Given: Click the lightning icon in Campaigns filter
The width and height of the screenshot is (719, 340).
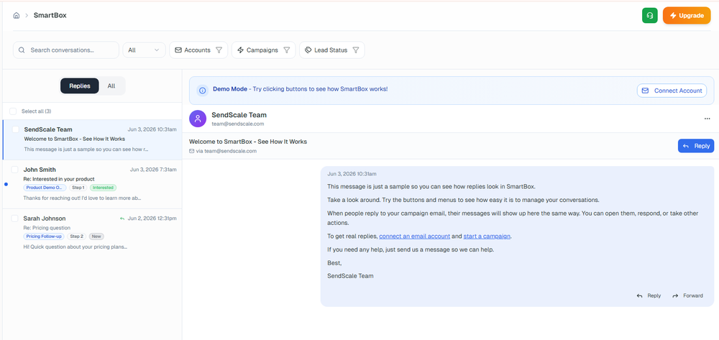Looking at the screenshot, I should point(240,50).
